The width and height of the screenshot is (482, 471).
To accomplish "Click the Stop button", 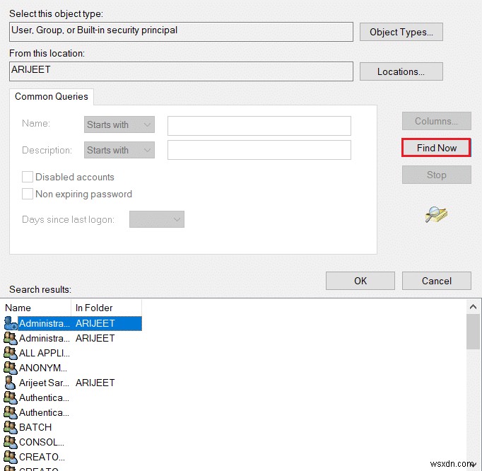I will [437, 175].
